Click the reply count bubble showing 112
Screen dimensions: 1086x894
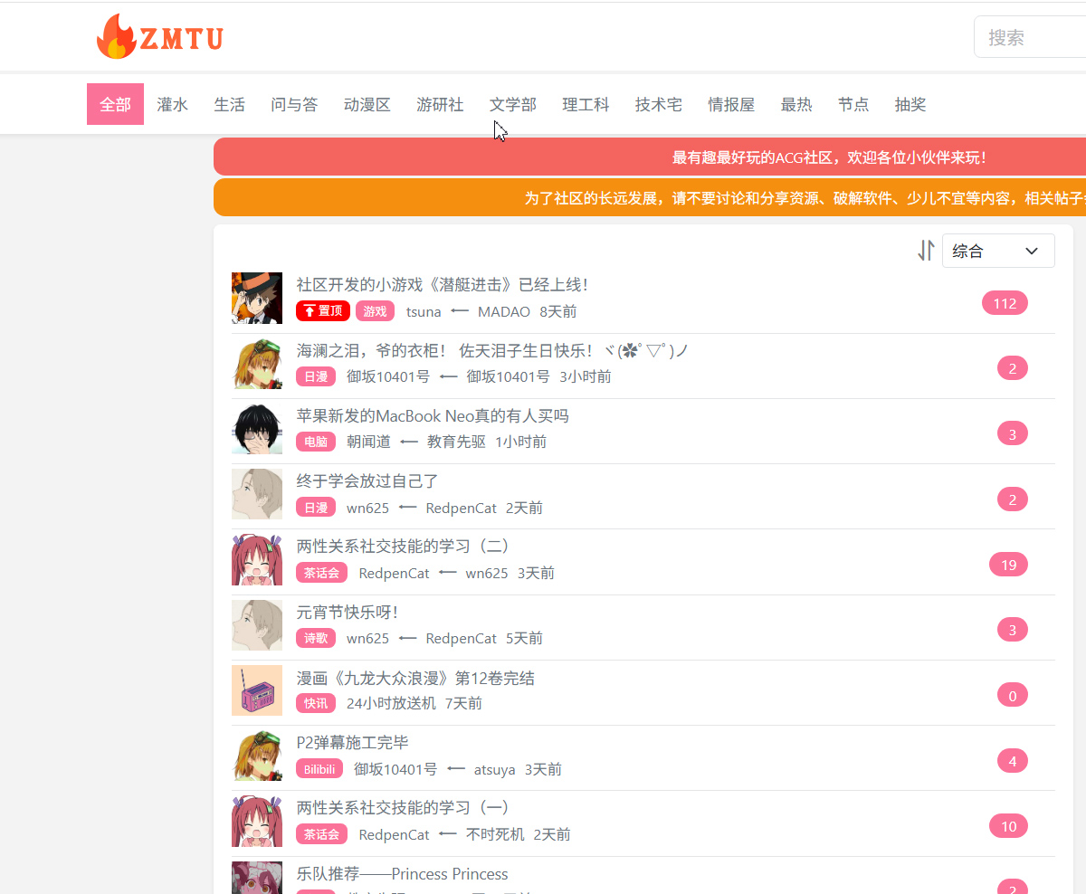pyautogui.click(x=1005, y=303)
